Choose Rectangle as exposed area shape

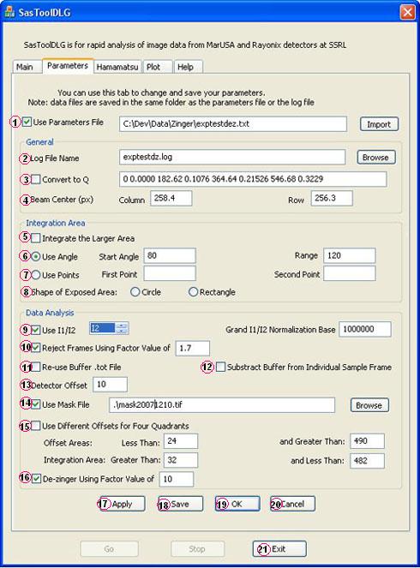pos(193,292)
